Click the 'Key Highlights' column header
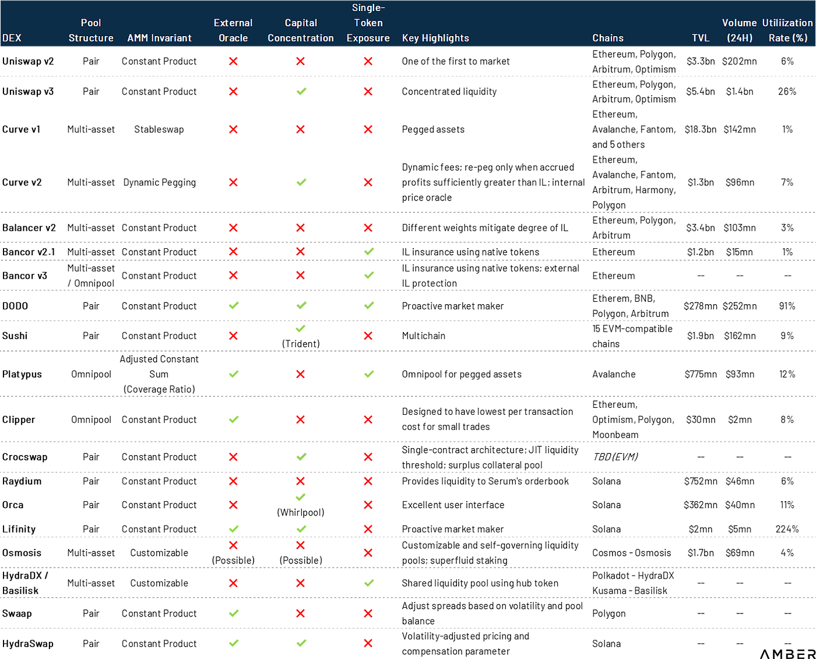 coord(435,38)
